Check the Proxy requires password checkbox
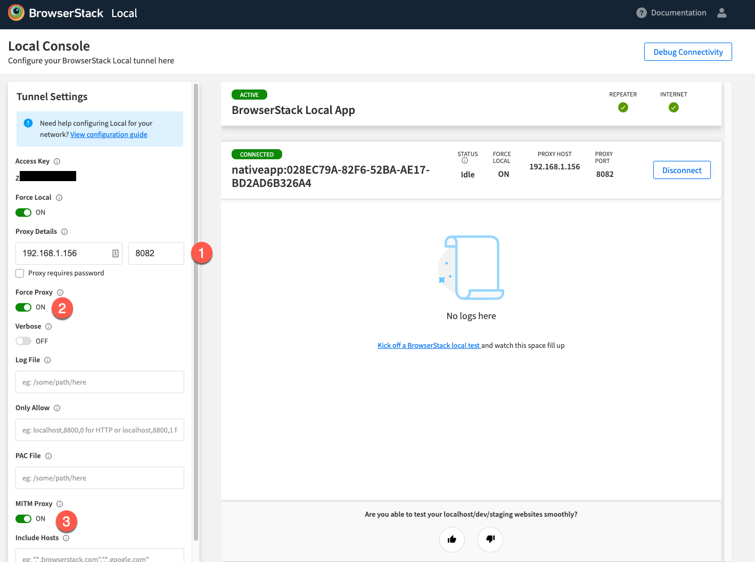 [x=20, y=273]
